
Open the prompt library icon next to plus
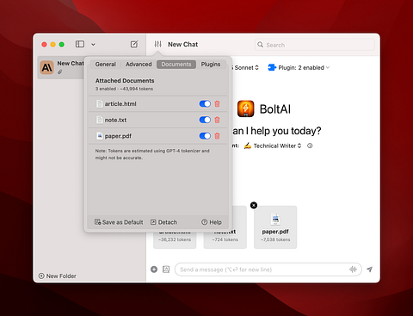(166, 270)
